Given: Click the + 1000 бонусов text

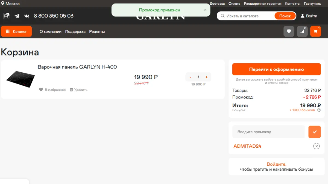Looking at the screenshot, I should [x=302, y=110].
